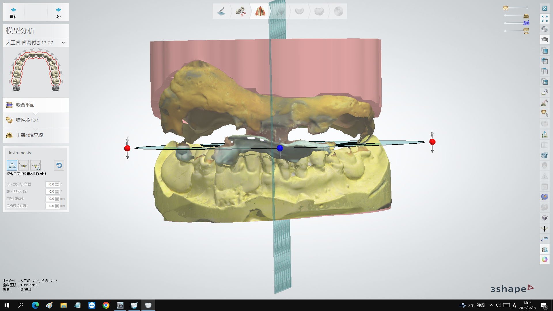Viewport: 553px width, 311px height.
Task: Click the 戻る back button
Action: coord(13,13)
